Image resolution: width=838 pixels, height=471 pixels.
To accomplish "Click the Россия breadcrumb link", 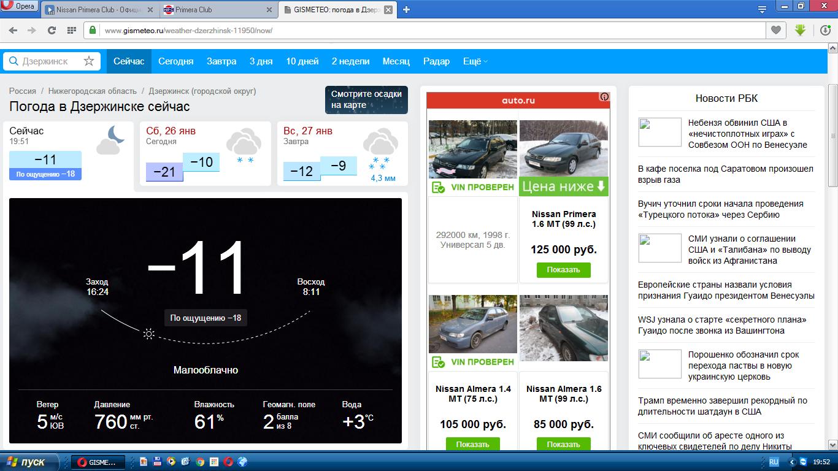I will click(x=23, y=91).
